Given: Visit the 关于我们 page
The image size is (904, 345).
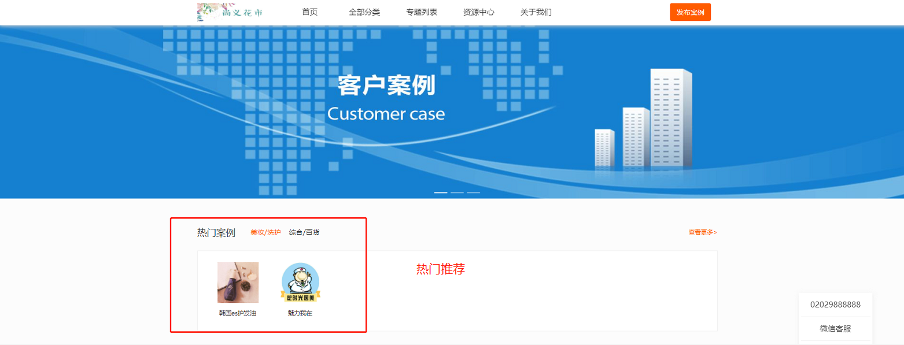Looking at the screenshot, I should (x=536, y=12).
